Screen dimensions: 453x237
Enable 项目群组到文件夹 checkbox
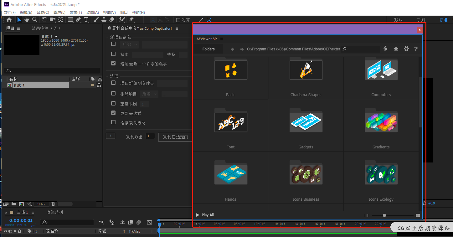[113, 83]
